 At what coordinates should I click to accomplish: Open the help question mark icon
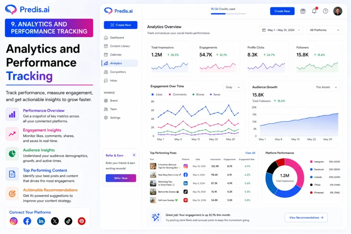tap(326, 11)
